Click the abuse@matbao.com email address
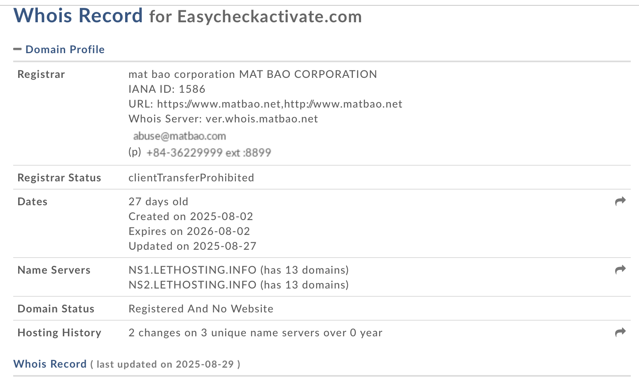 coord(180,136)
